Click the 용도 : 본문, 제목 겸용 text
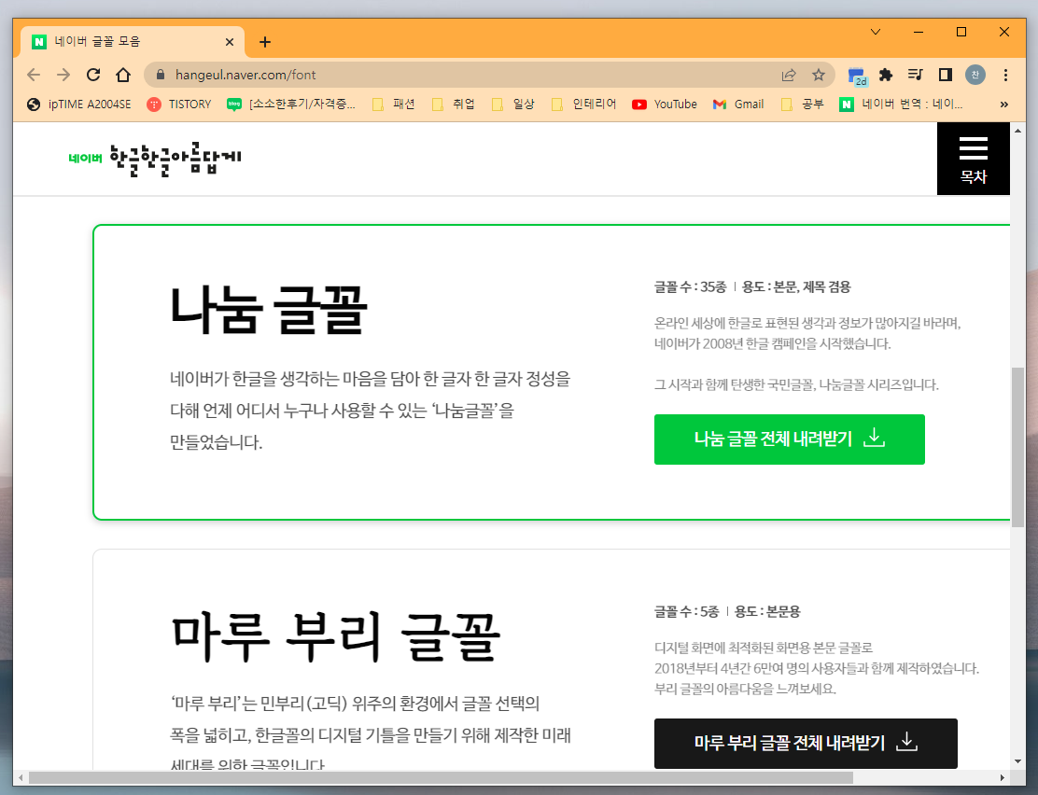Screen dimensions: 1038x795 point(795,286)
